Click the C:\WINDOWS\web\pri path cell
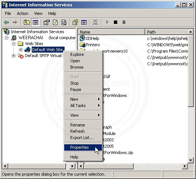196x179 pixels. (167, 45)
